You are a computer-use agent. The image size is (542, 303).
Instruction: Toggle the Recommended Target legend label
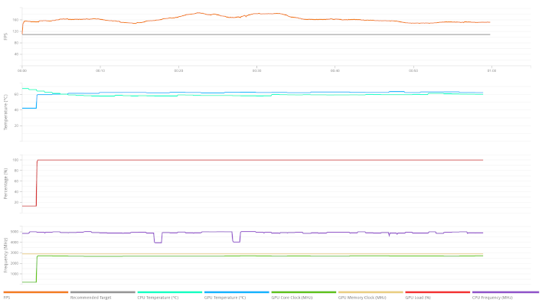coord(90,298)
